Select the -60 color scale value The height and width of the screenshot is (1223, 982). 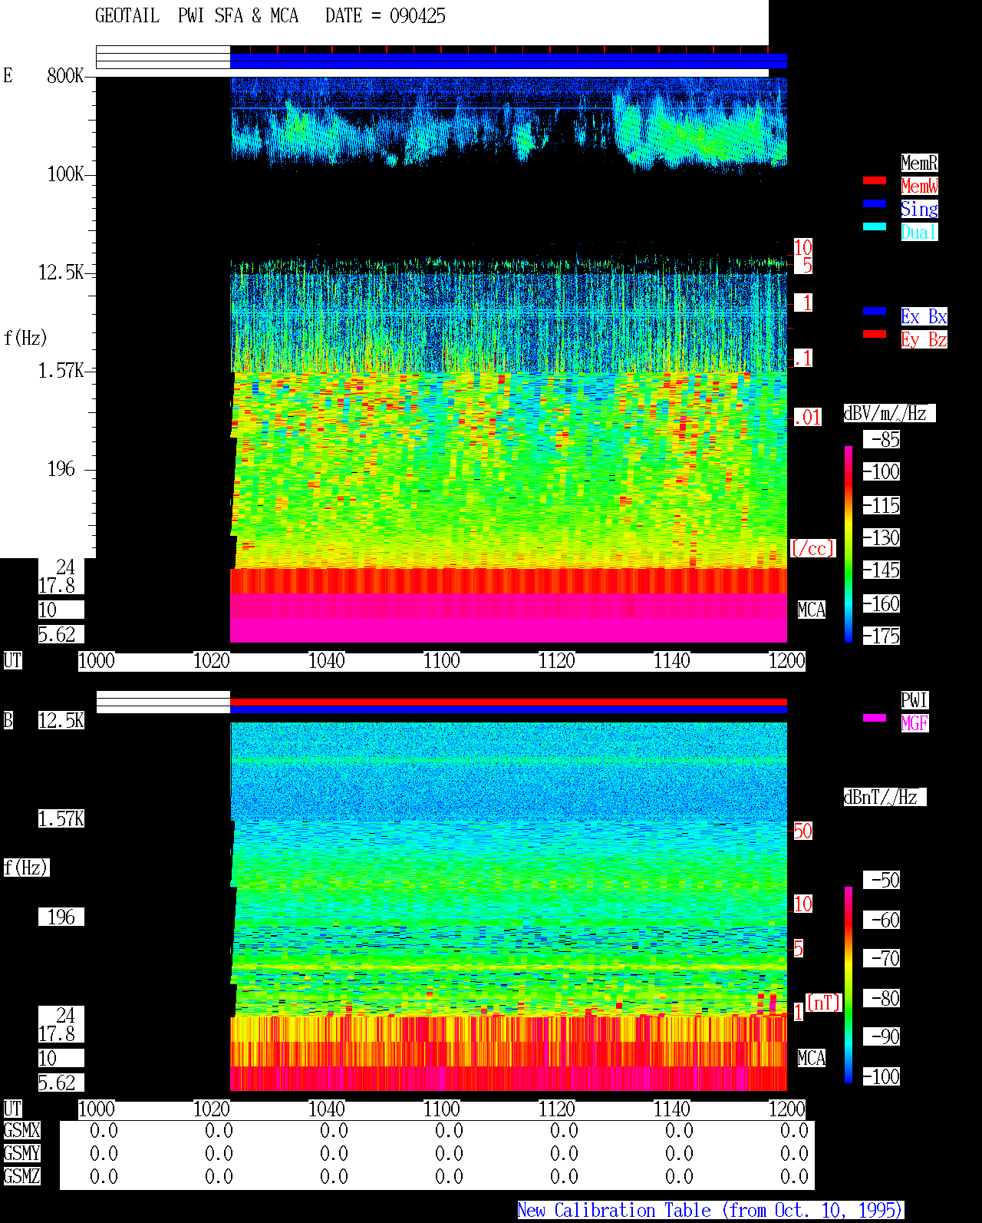click(882, 920)
